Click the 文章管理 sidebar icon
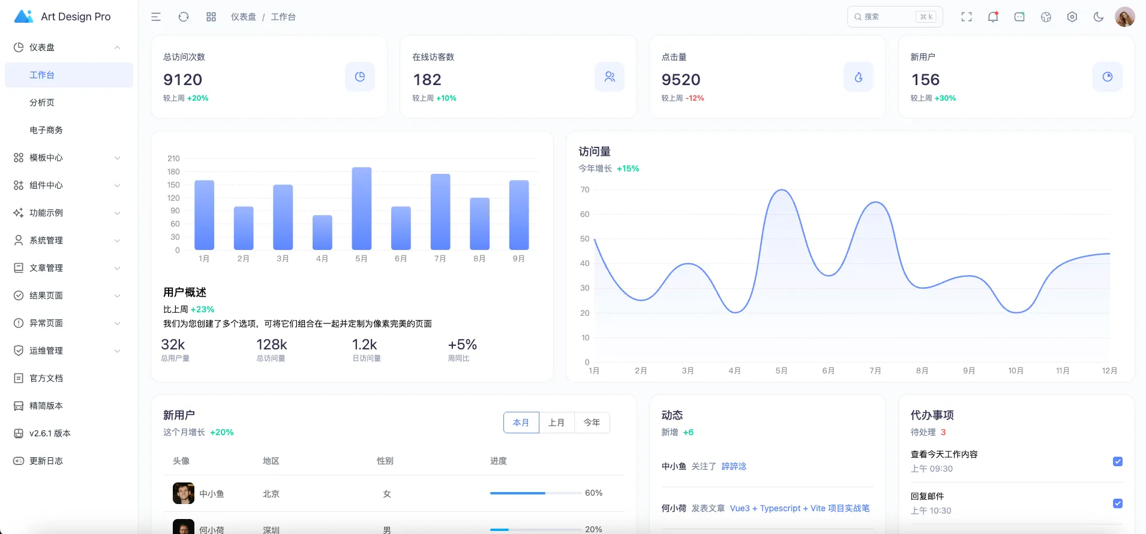 click(19, 268)
